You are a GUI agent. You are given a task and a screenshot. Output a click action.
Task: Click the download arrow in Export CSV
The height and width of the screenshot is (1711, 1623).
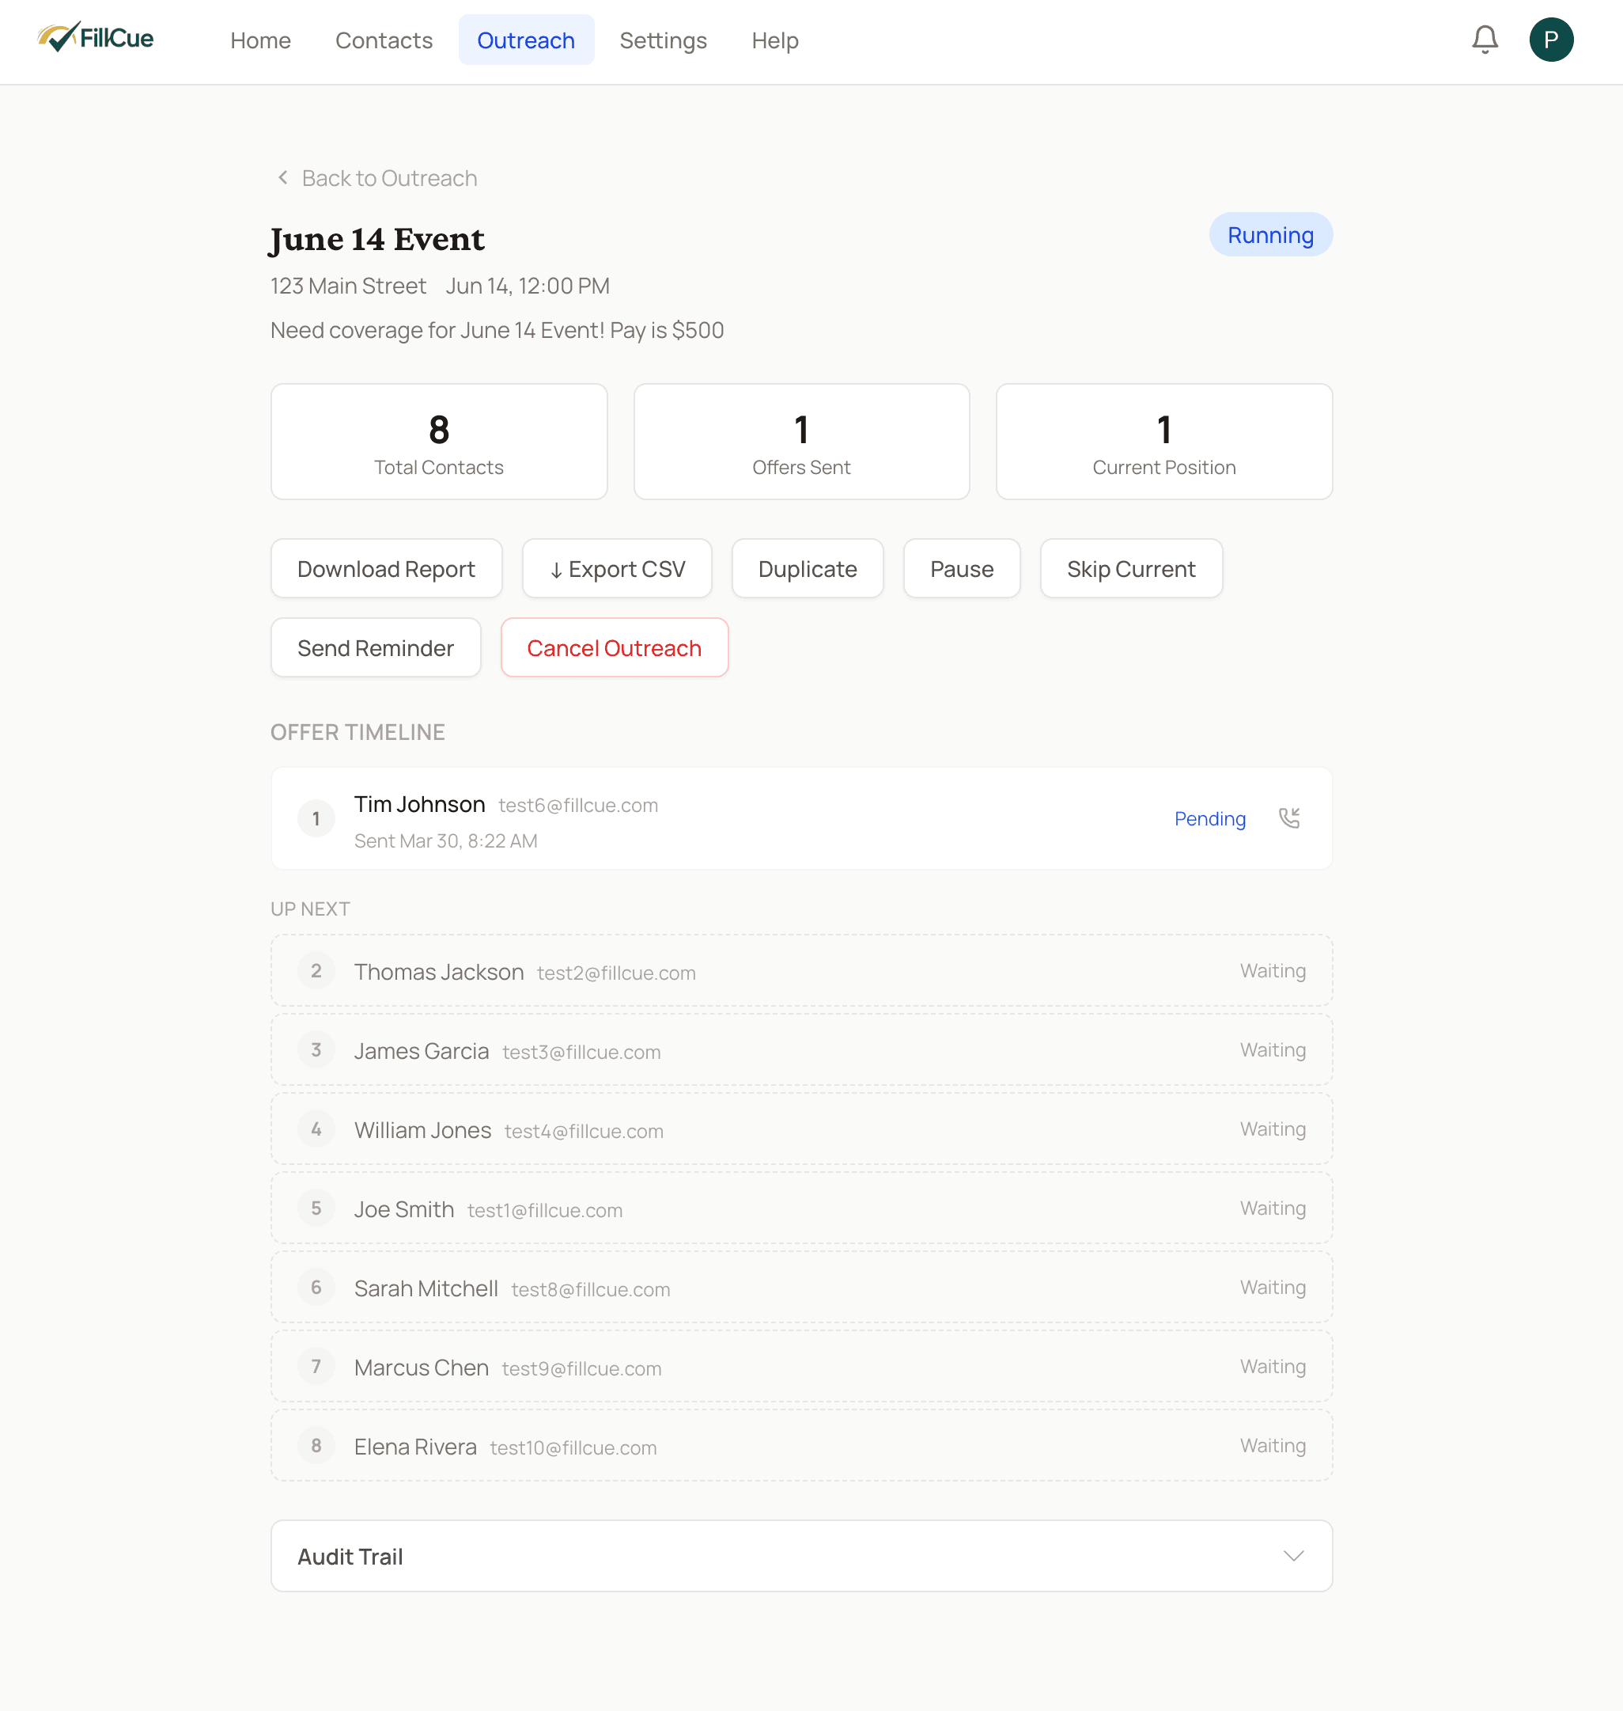557,568
